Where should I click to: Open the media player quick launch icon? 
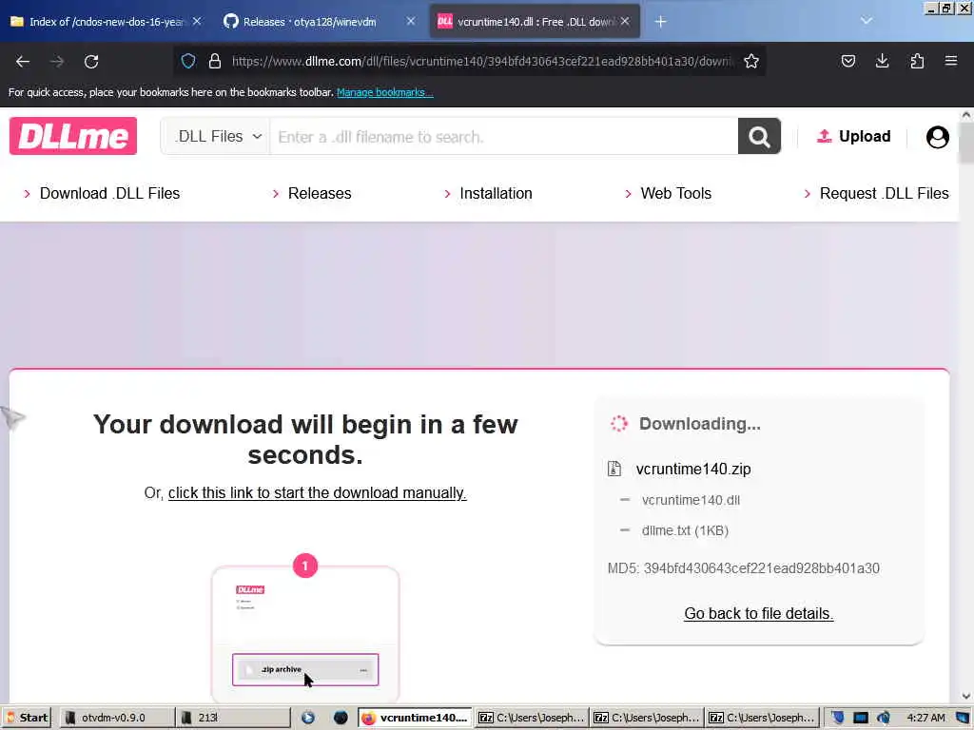pyautogui.click(x=307, y=718)
